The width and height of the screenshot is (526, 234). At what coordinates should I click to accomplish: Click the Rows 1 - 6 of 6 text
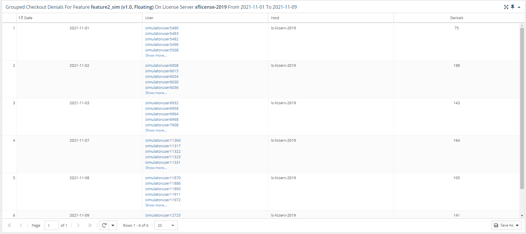136,225
